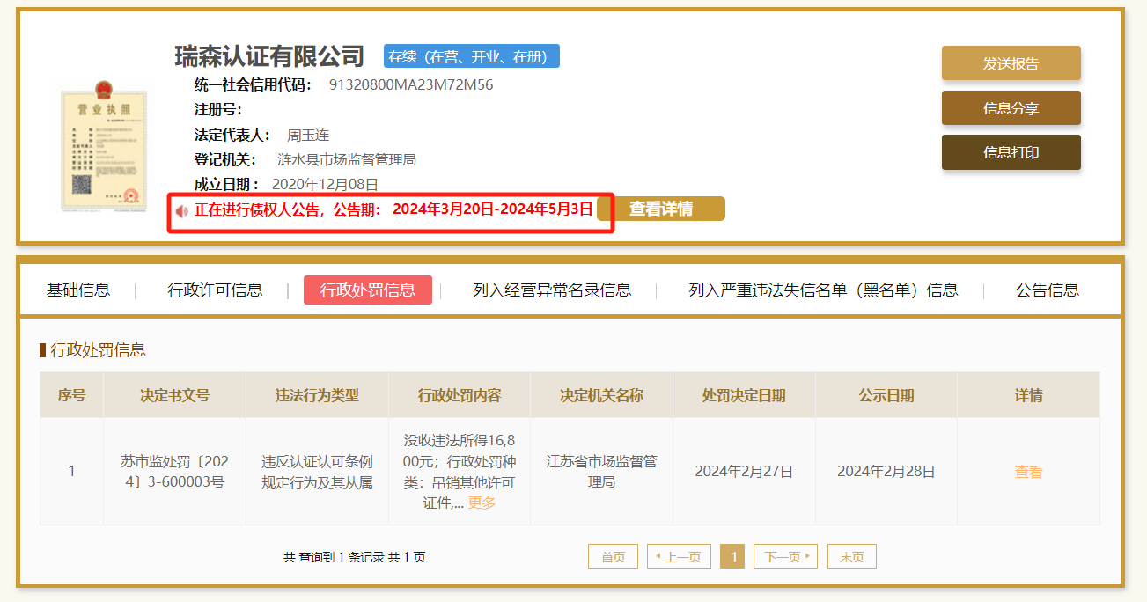Click 下一页 next page arrow button

785,557
